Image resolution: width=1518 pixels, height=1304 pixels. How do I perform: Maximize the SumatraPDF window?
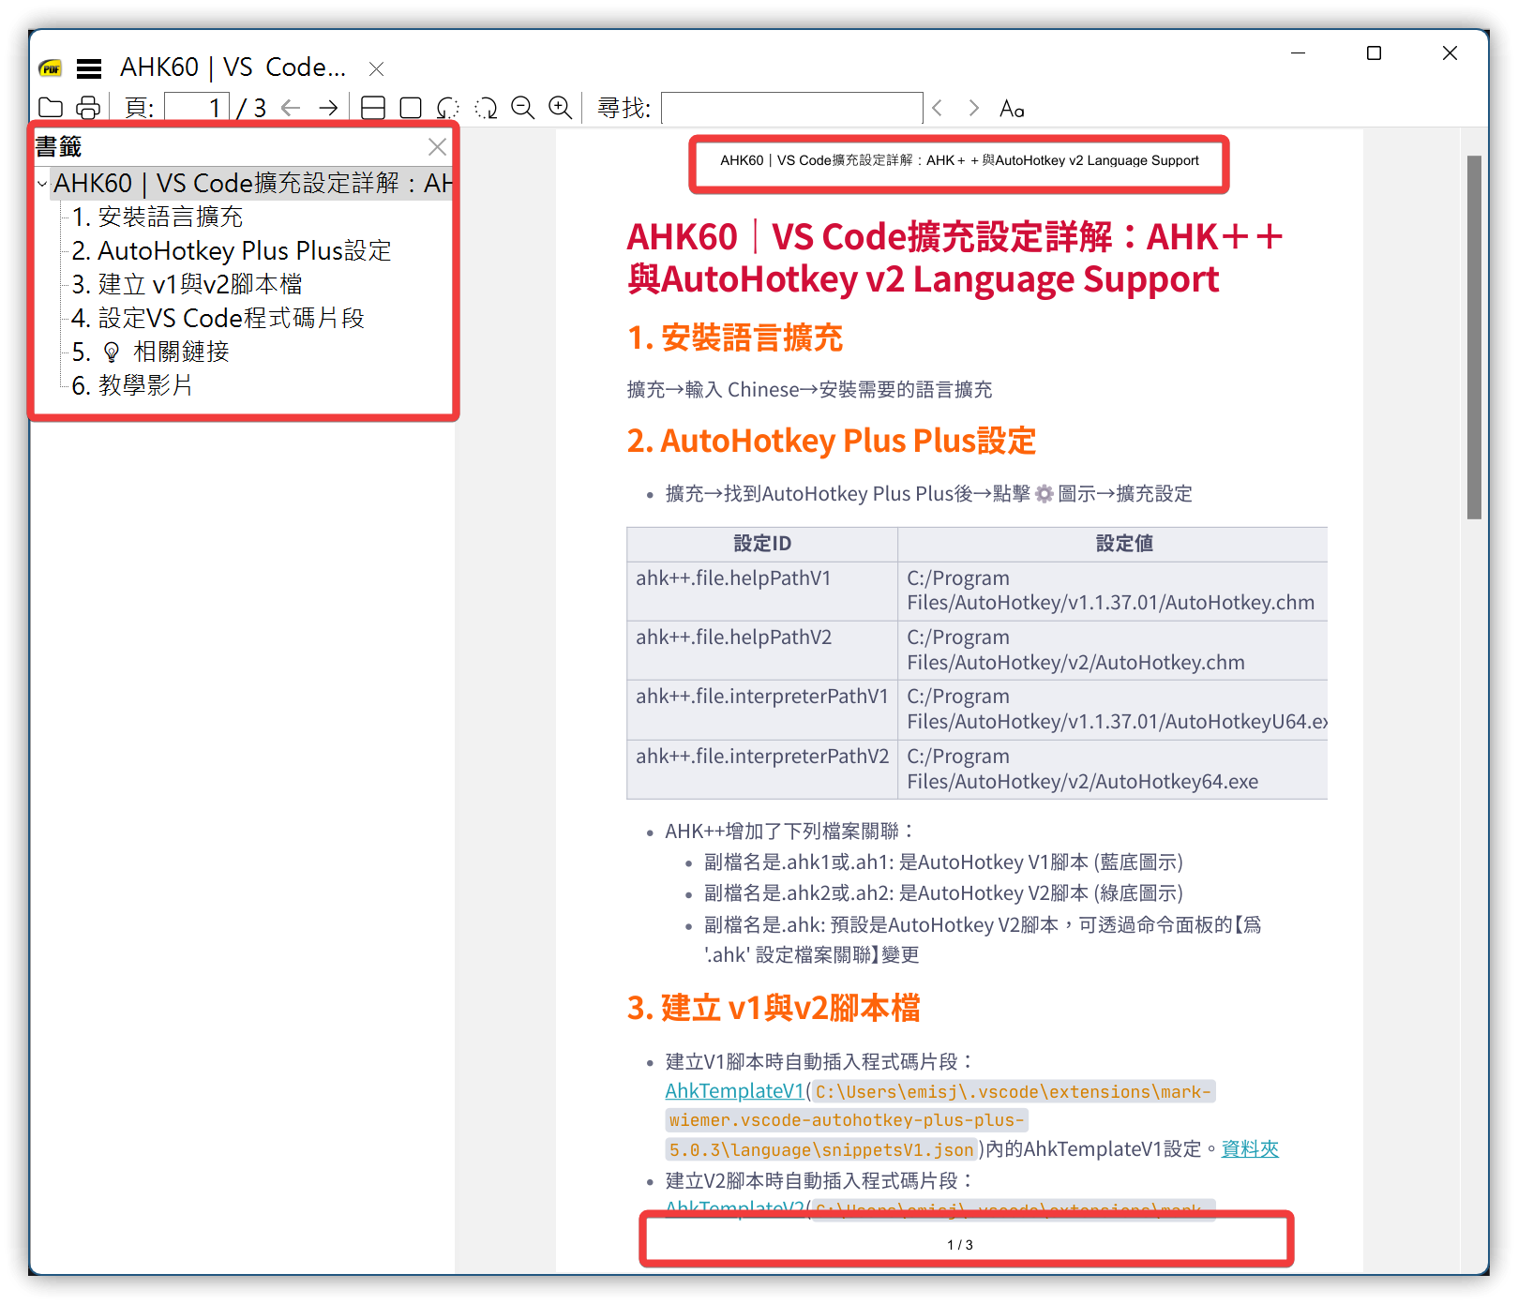pyautogui.click(x=1375, y=53)
